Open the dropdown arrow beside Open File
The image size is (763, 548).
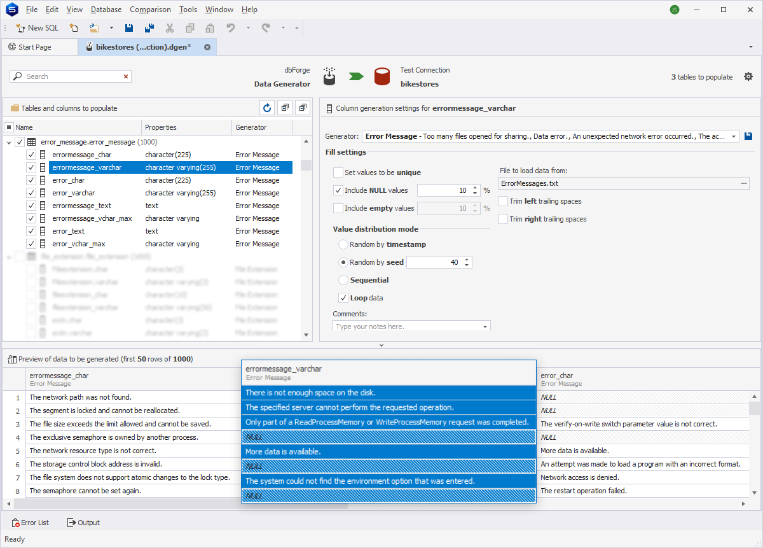[x=111, y=28]
